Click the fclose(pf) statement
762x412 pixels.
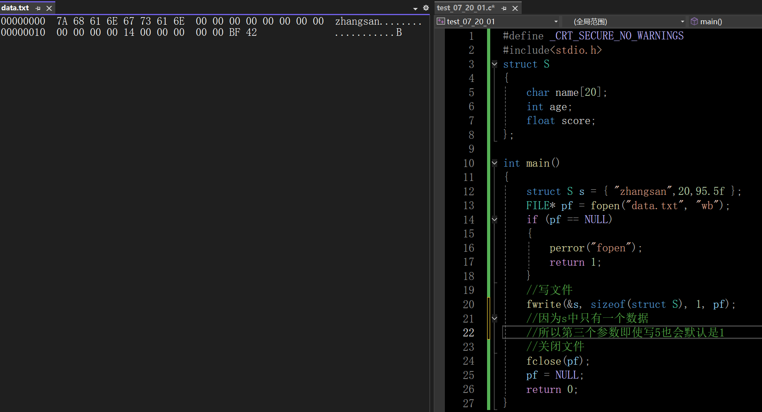coord(558,361)
